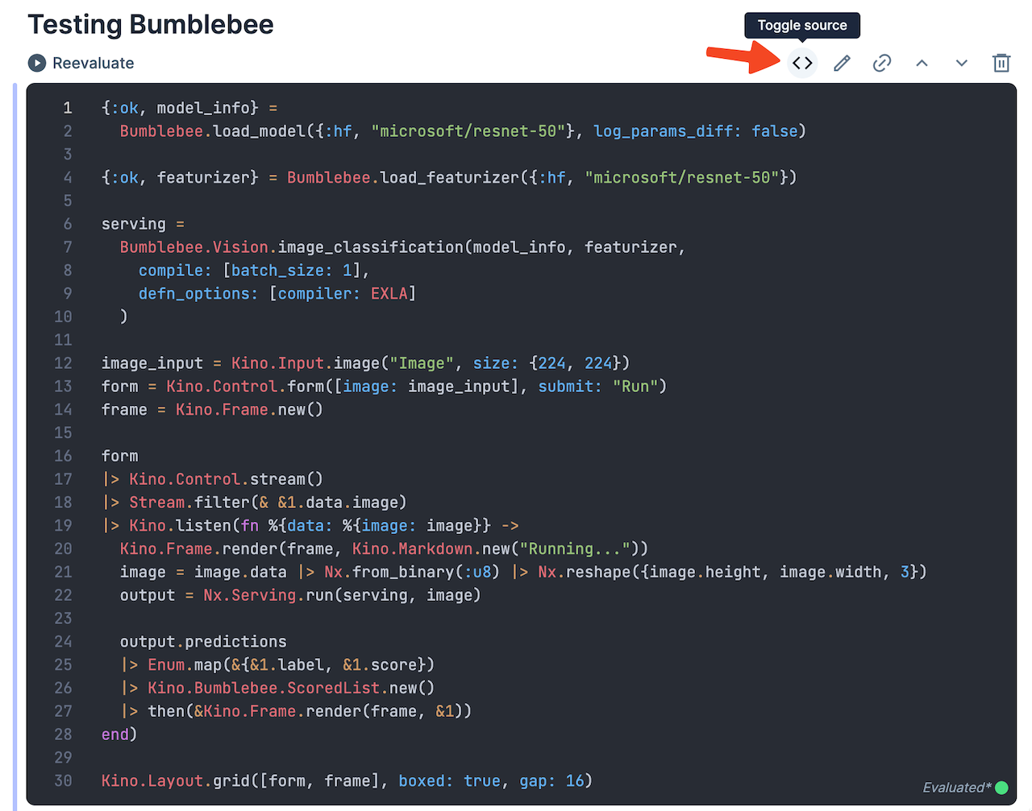Select the code icon under the tooltip
The height and width of the screenshot is (811, 1032).
(802, 62)
